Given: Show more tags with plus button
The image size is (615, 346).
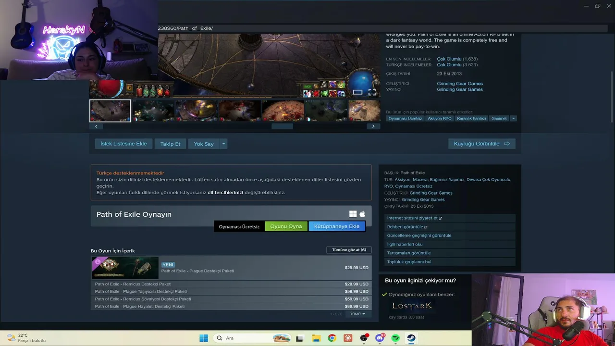Looking at the screenshot, I should (x=513, y=118).
